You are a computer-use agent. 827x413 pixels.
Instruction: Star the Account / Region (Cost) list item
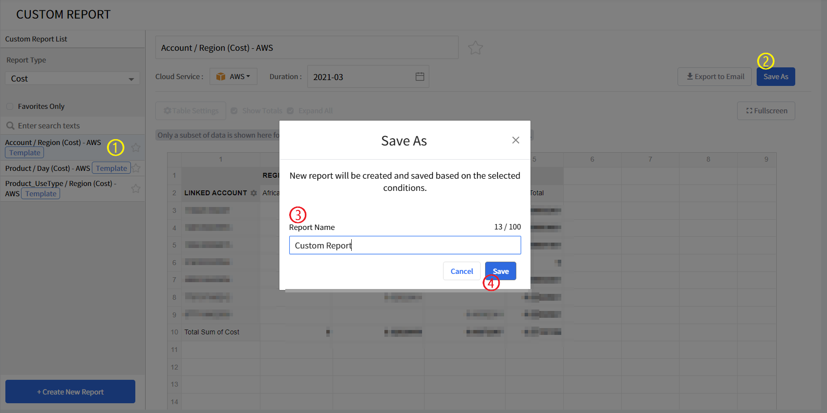(136, 147)
